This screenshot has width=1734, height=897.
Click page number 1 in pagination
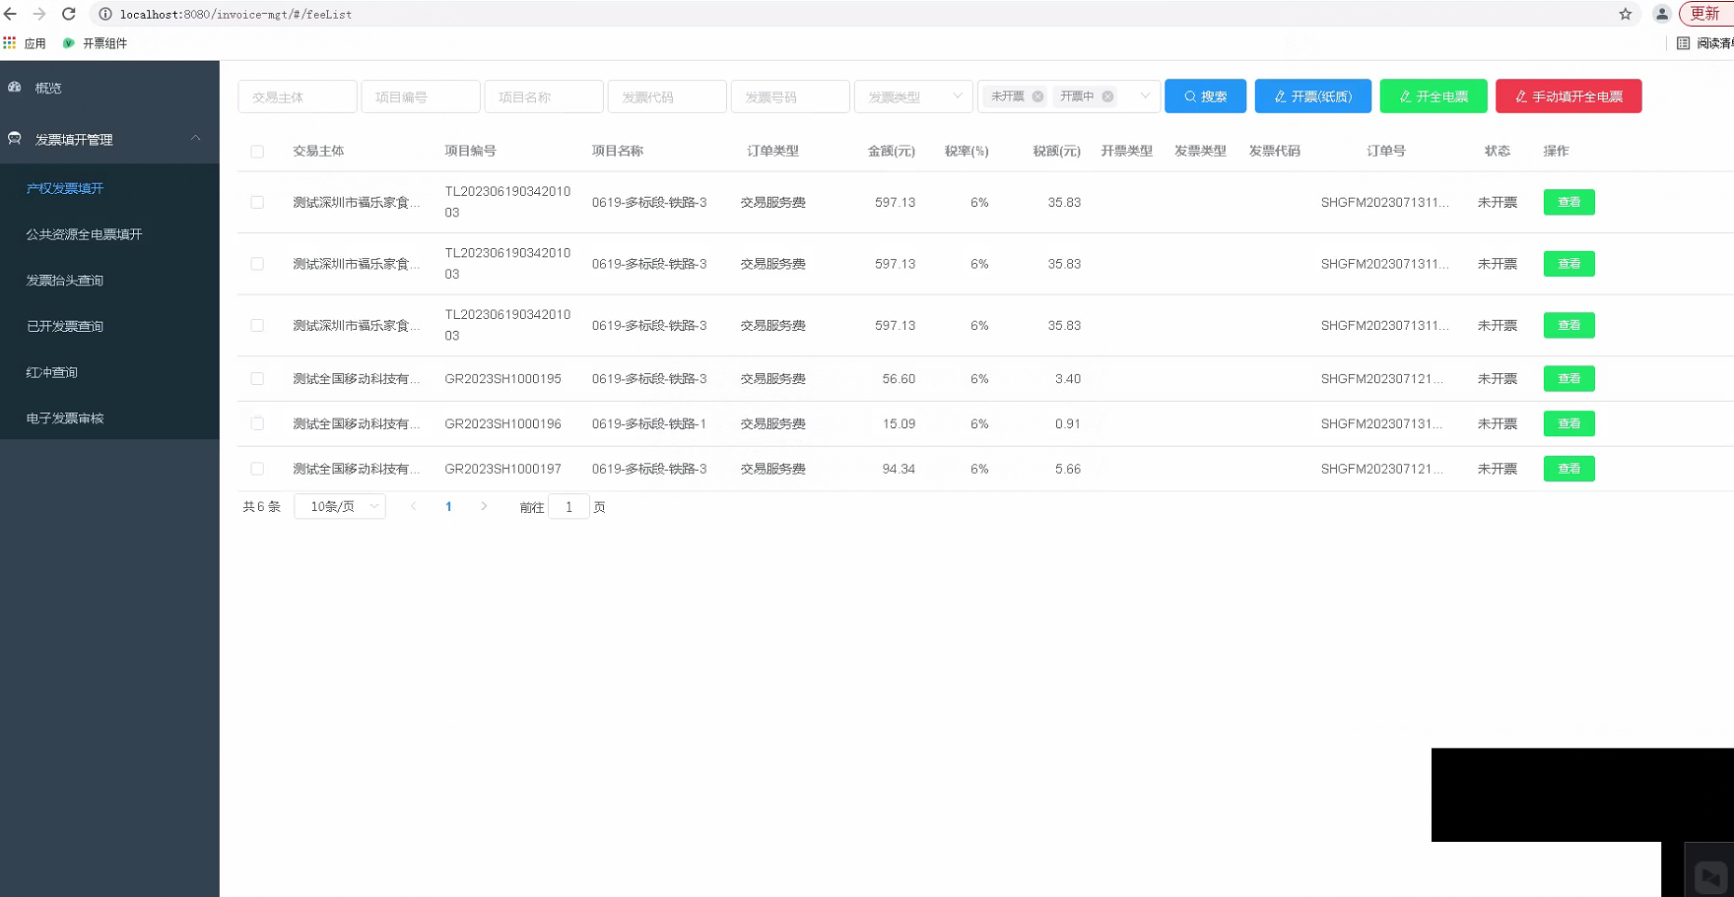click(x=448, y=506)
